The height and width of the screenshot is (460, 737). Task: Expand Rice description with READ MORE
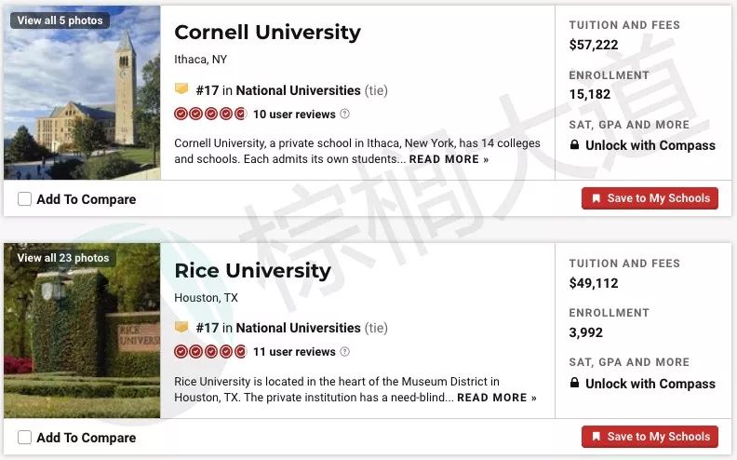point(497,398)
